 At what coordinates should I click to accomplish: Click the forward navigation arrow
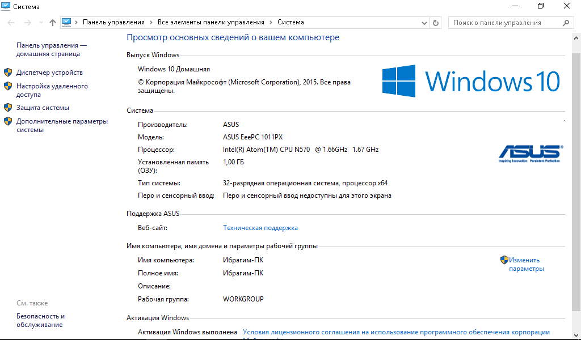tap(27, 23)
